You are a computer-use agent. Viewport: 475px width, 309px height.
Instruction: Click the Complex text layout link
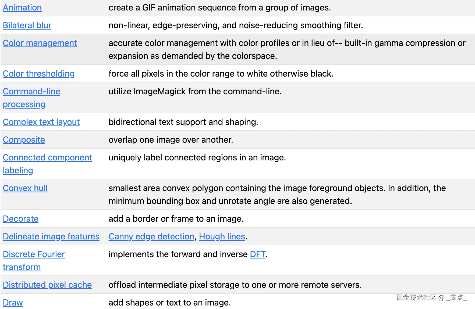(41, 122)
